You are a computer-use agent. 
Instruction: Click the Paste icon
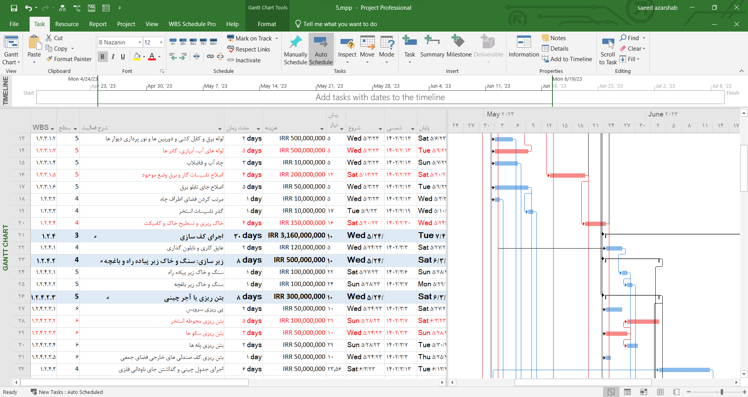coord(34,43)
